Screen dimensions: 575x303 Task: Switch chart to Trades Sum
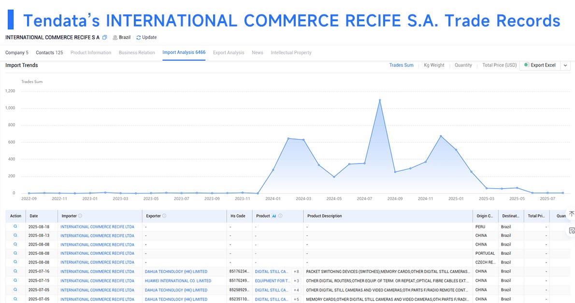pyautogui.click(x=401, y=65)
